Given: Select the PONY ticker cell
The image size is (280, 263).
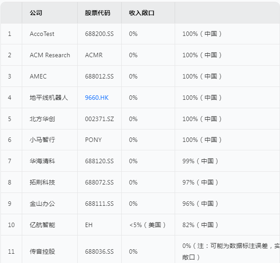Looking at the screenshot, I should 93,140.
